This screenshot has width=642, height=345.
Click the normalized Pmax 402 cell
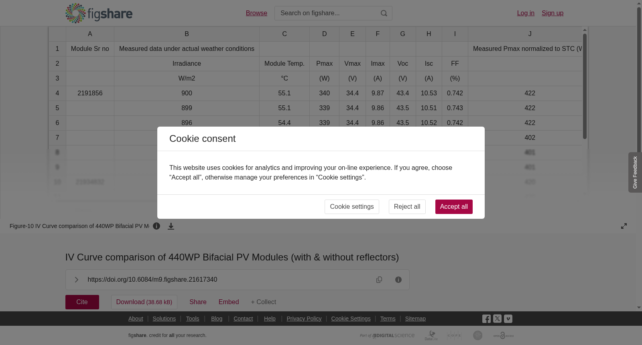click(x=530, y=138)
